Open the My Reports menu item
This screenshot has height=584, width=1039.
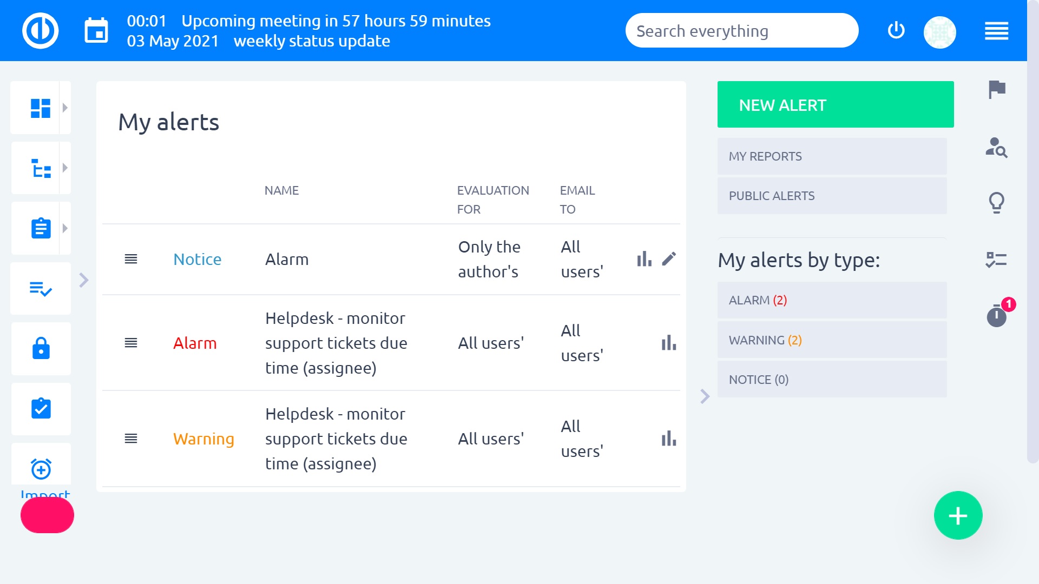pos(832,156)
